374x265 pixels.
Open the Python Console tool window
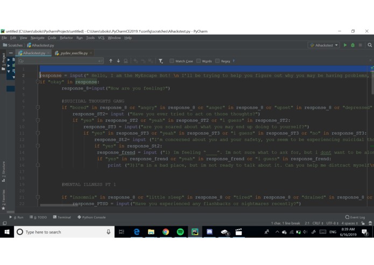tap(91, 217)
